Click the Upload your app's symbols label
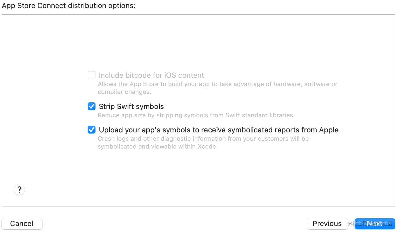 219,130
